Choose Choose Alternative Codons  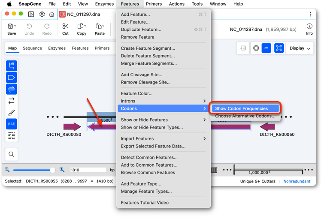pos(245,116)
